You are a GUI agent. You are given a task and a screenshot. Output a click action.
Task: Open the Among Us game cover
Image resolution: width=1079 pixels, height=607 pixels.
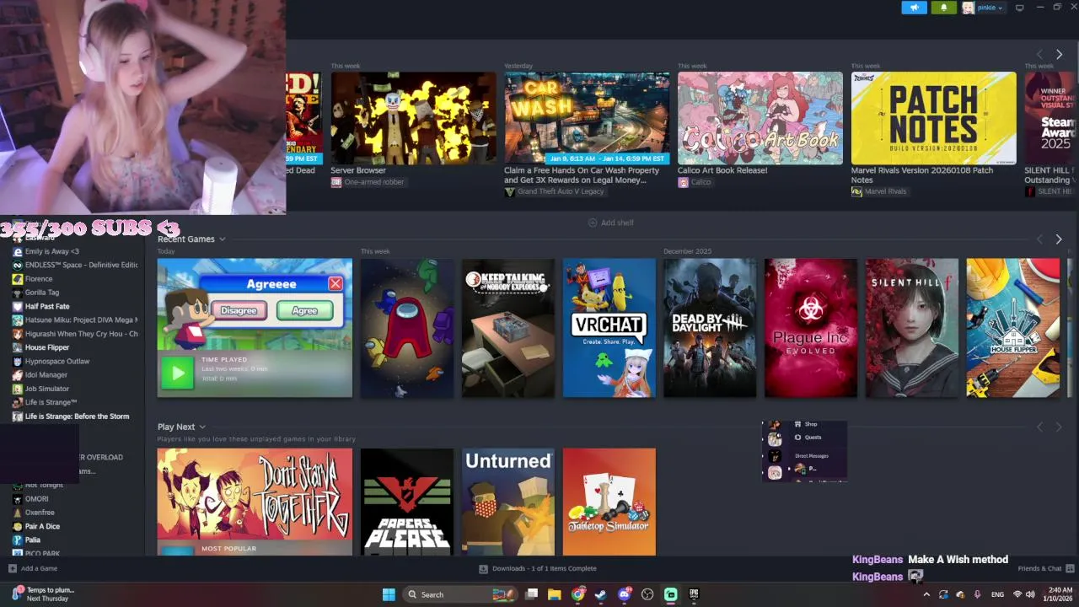(407, 328)
